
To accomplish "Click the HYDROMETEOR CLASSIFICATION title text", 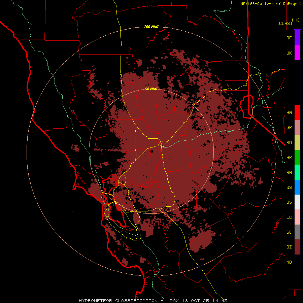I will click(118, 301).
